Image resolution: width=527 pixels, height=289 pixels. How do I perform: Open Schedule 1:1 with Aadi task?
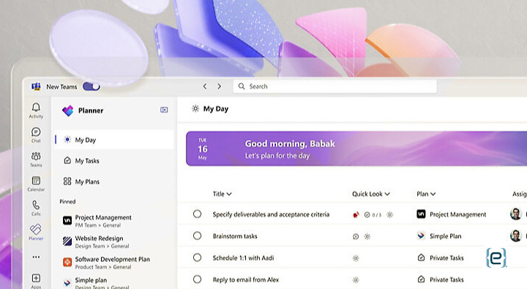(x=243, y=258)
